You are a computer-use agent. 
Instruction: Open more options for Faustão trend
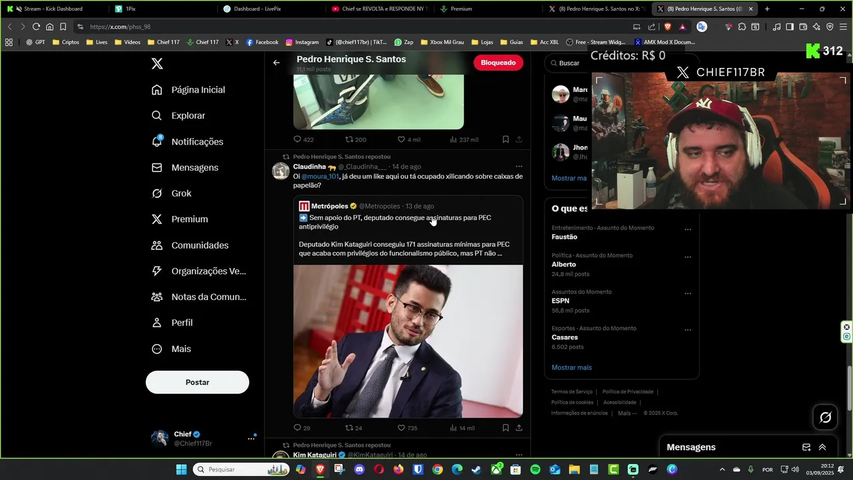point(688,229)
